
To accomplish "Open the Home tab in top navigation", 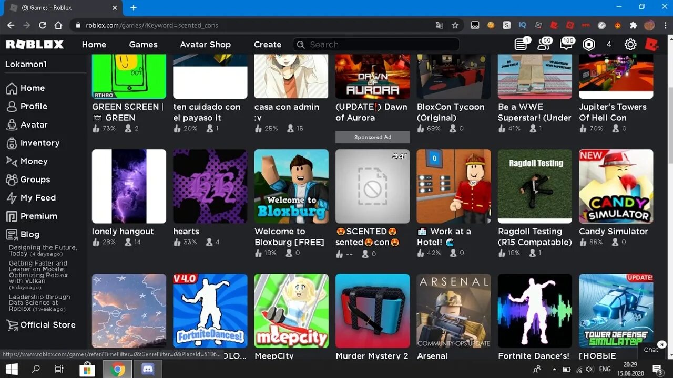I will click(x=94, y=45).
